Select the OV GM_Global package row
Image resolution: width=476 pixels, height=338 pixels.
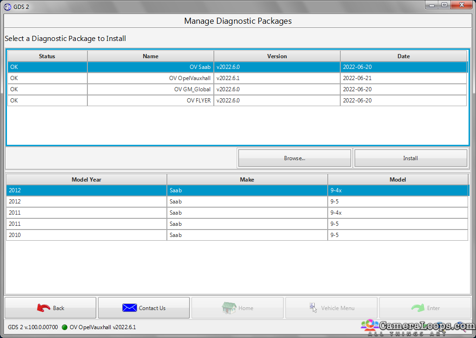(x=237, y=89)
